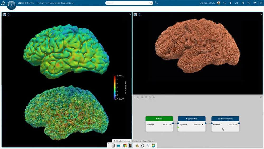Open the NIFTI Data type dropdown
This screenshot has height=149, width=264.
[167, 124]
